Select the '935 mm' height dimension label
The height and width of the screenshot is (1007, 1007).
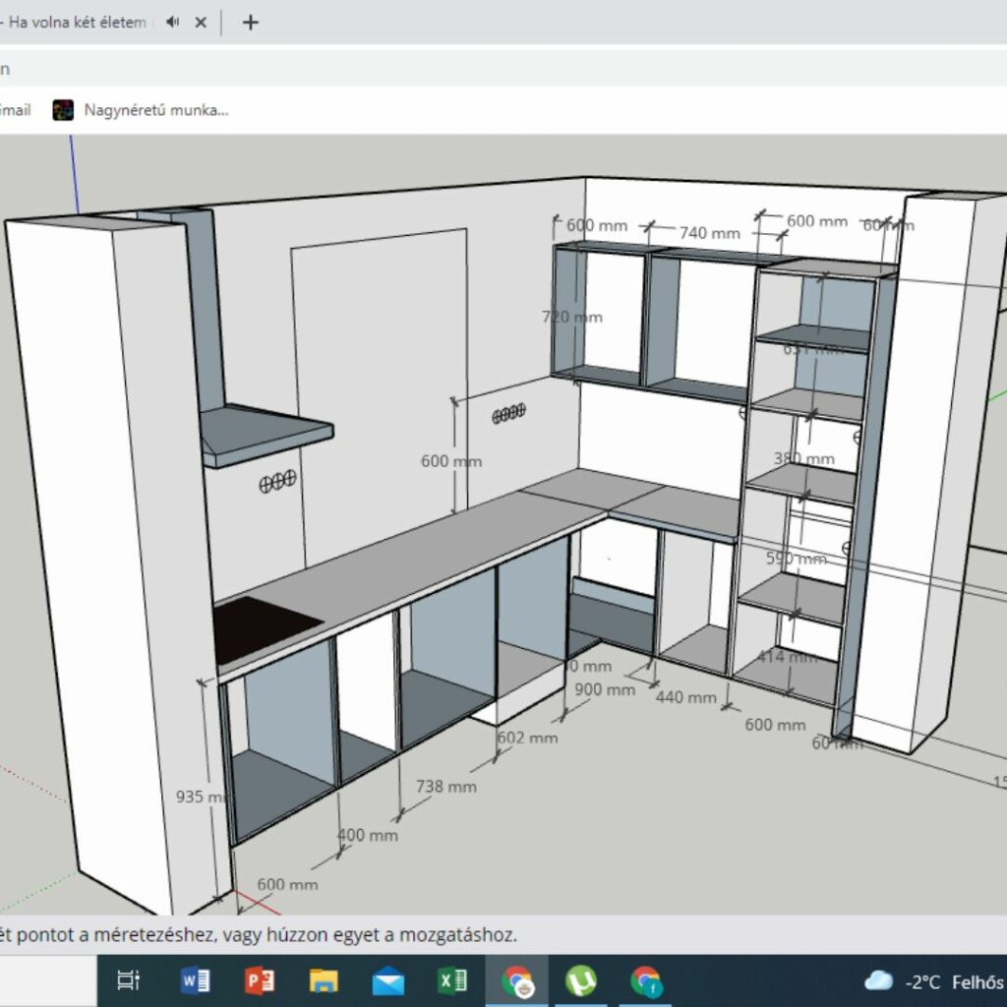click(x=202, y=797)
